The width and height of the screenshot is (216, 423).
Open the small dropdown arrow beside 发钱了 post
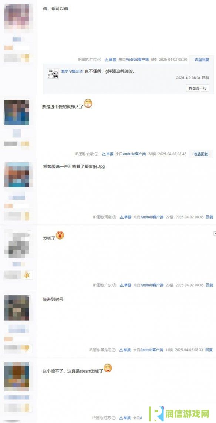[215, 233]
